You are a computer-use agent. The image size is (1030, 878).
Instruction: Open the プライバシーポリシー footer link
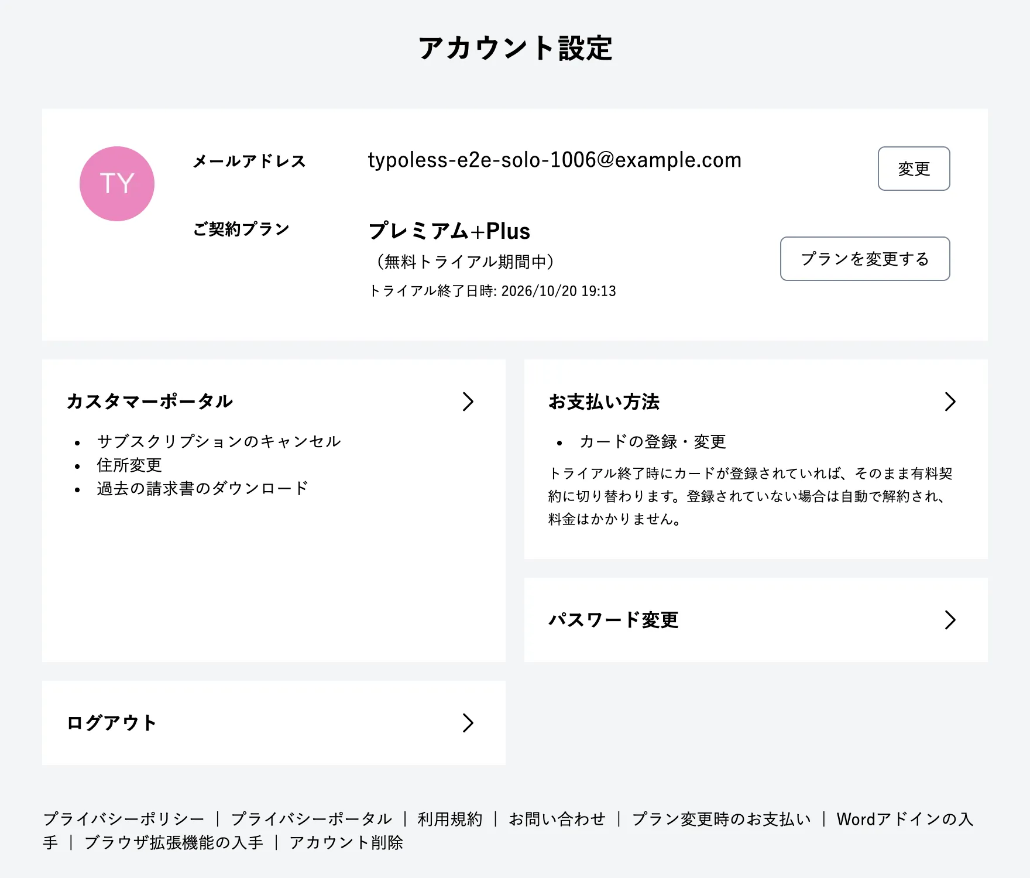click(x=123, y=819)
